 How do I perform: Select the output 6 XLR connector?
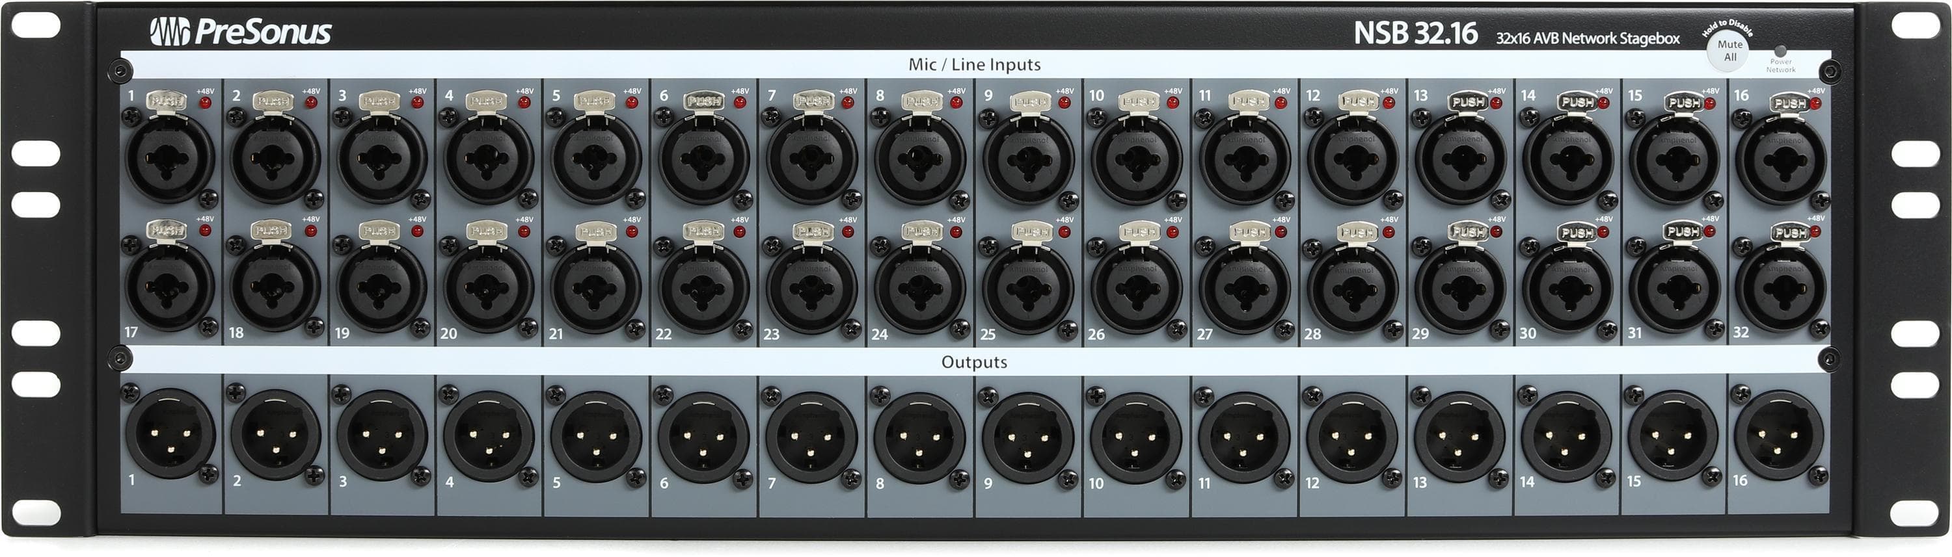click(x=704, y=435)
